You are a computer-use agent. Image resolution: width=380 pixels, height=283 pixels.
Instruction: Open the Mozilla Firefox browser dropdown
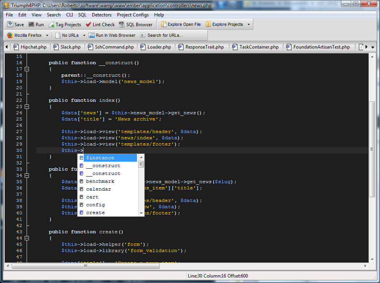[47, 35]
